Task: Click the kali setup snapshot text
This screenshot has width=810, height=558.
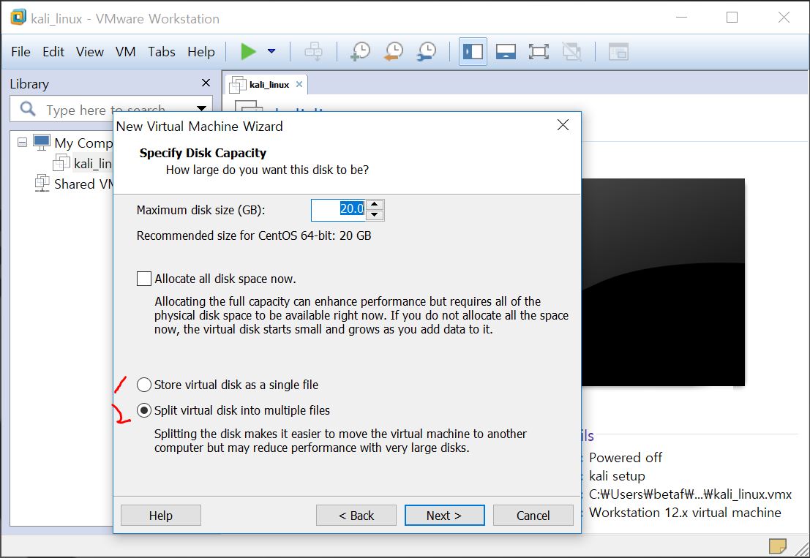Action: coord(617,475)
